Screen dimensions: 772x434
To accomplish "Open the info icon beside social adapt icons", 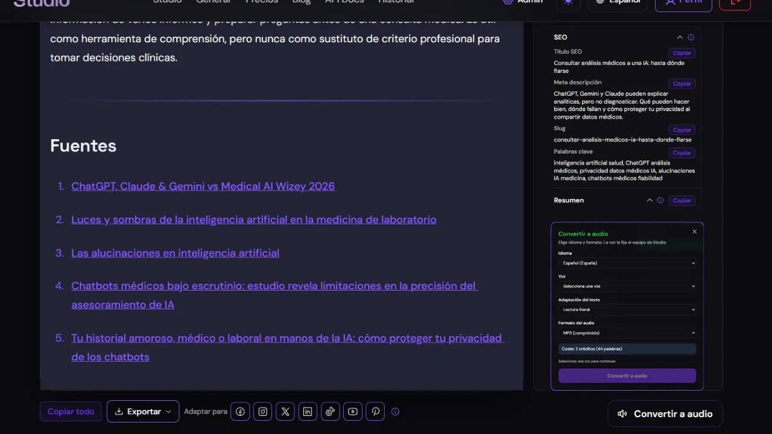I will pyautogui.click(x=396, y=412).
